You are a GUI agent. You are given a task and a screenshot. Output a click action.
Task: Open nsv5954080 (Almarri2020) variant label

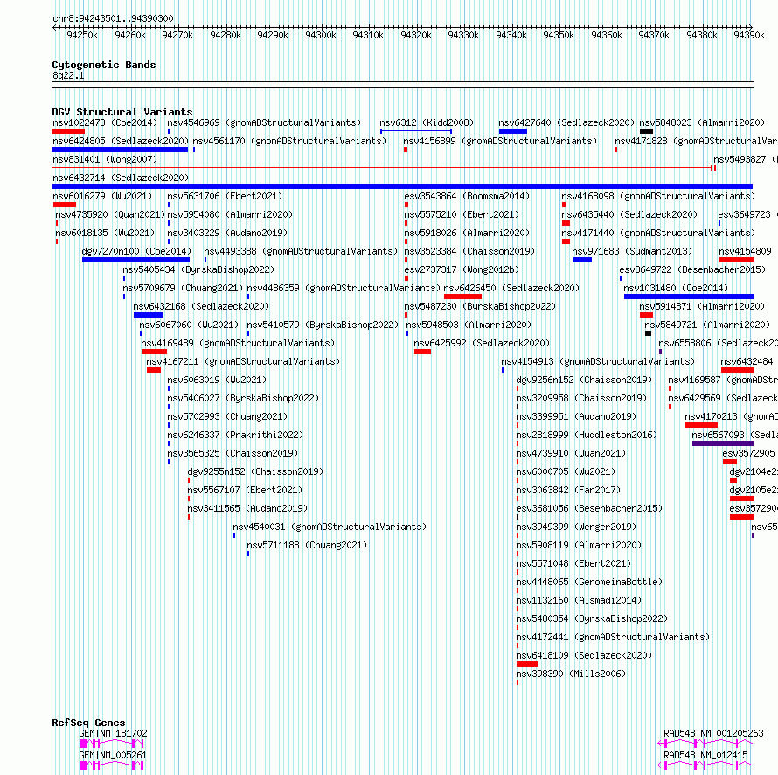(x=230, y=214)
